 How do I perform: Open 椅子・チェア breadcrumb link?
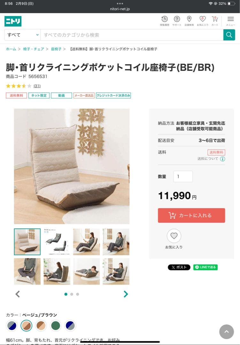[34, 49]
